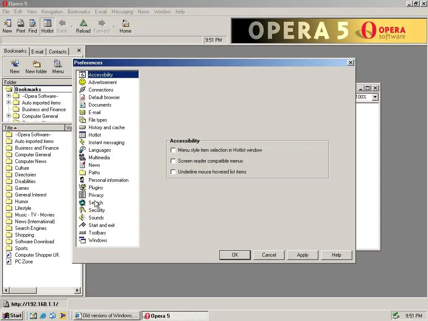Viewport: 428px width, 321px height.
Task: Open the File menu
Action: pos(6,11)
